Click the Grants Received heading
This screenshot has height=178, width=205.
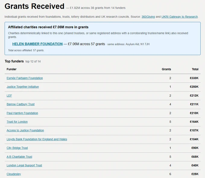pyautogui.click(x=34, y=6)
